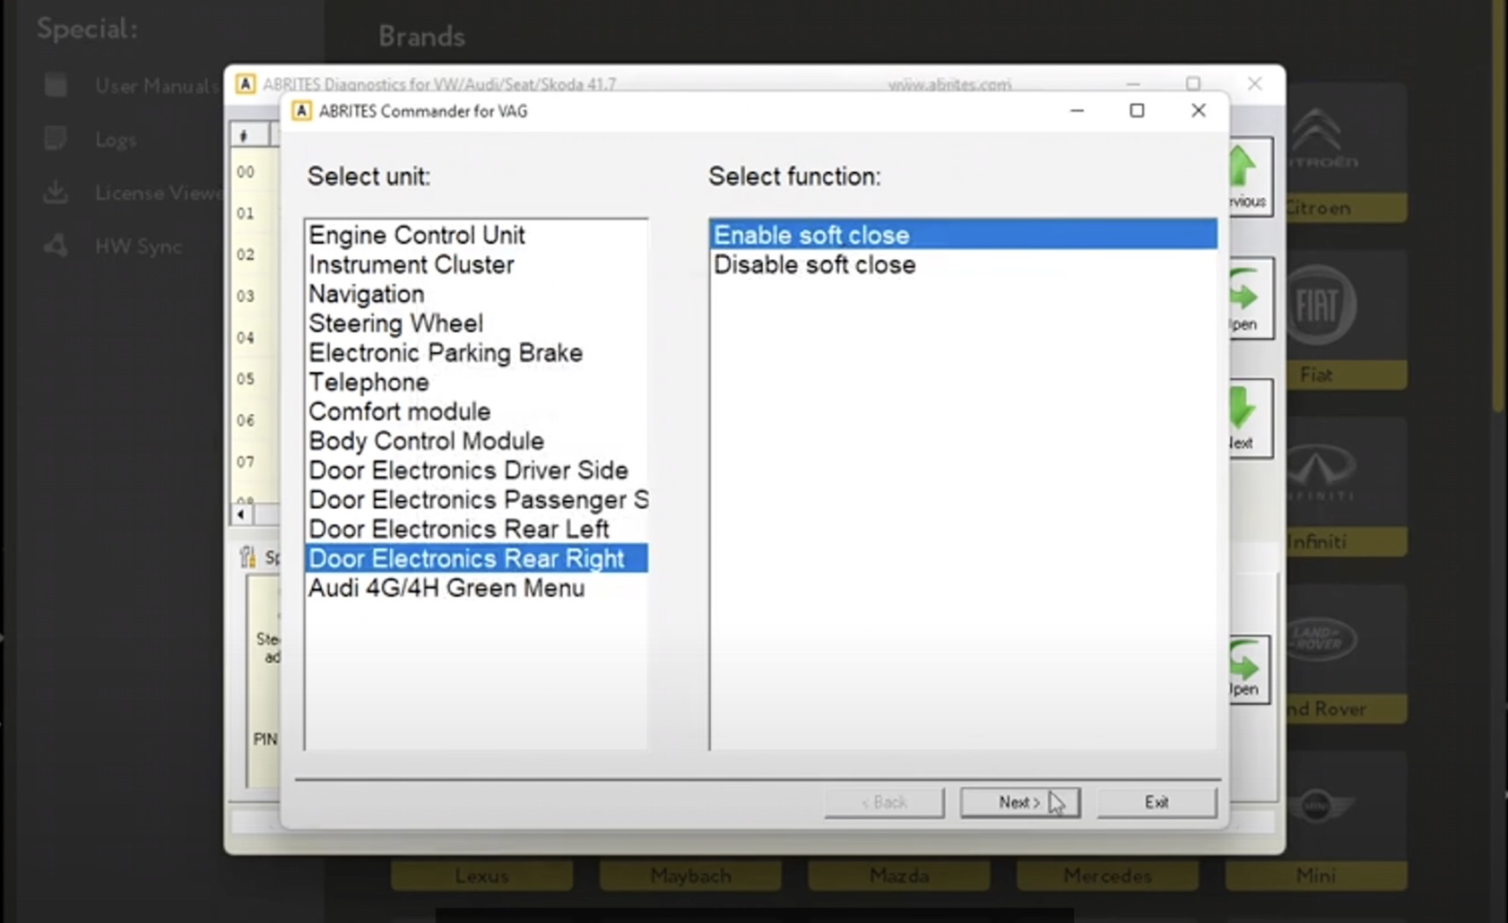Image resolution: width=1508 pixels, height=923 pixels.
Task: Select row 00 in Diagnostics list
Action: click(x=255, y=172)
